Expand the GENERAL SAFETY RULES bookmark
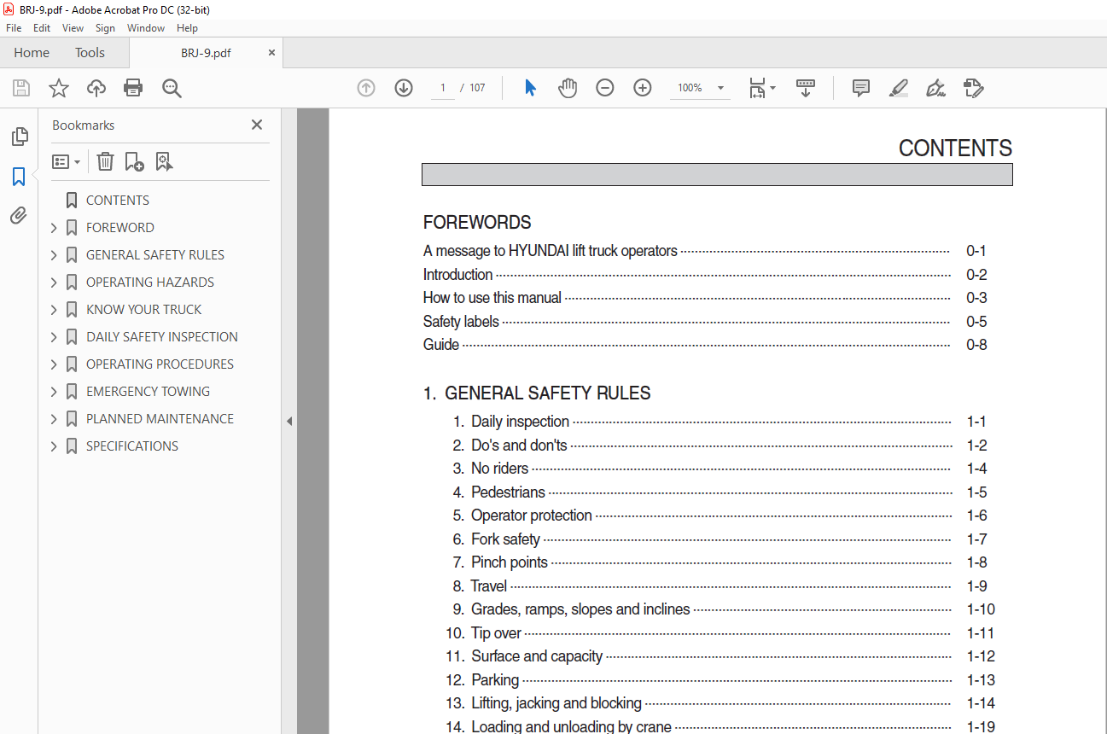1107x734 pixels. coord(54,255)
